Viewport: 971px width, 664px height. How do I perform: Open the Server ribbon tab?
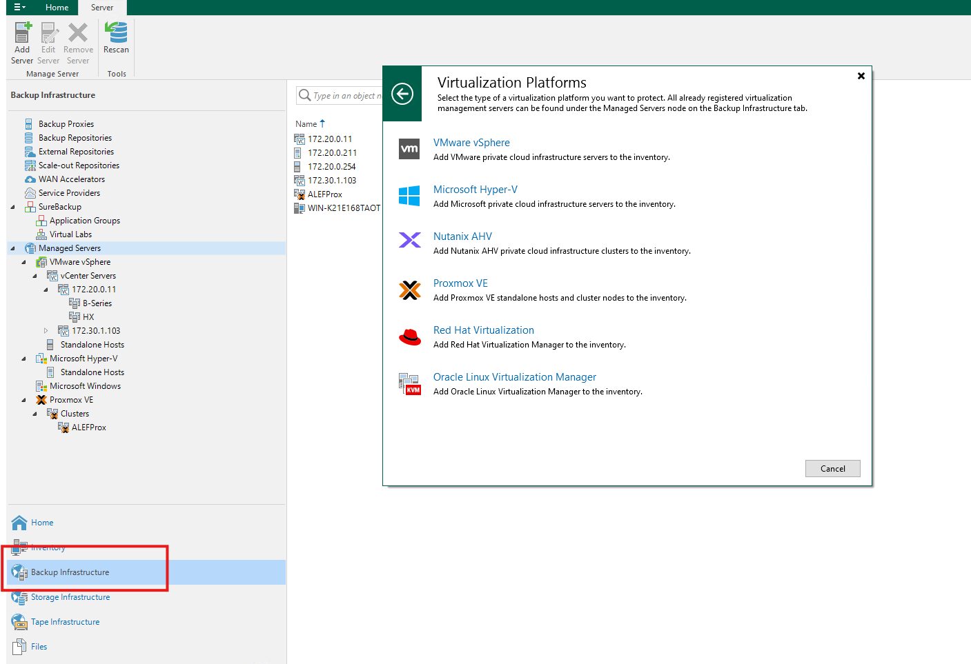102,8
